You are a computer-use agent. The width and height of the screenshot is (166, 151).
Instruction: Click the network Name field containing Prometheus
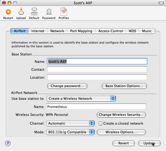(x=96, y=106)
